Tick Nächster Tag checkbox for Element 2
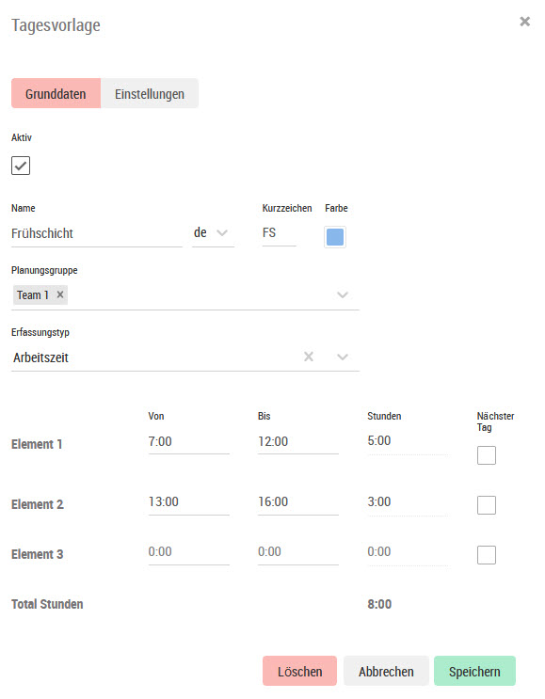 point(486,505)
